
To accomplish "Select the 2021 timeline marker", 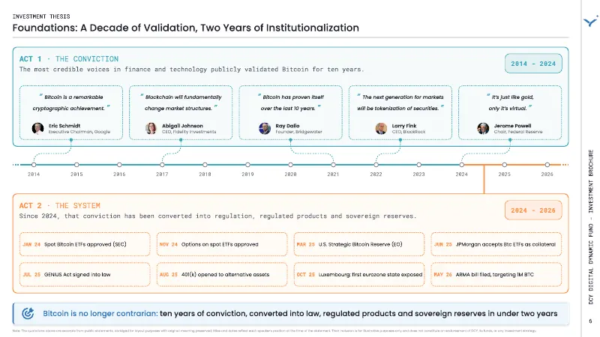I will (x=333, y=165).
